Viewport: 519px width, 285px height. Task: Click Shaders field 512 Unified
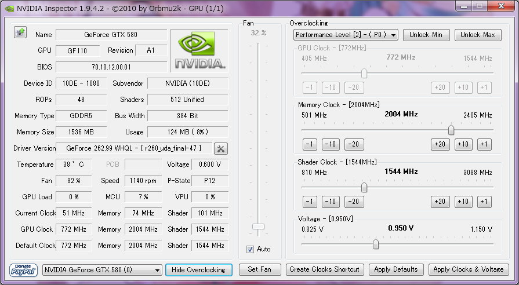188,100
